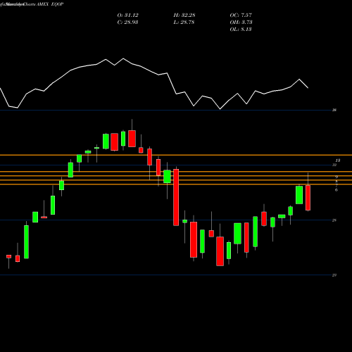Click the most recent green candlestick
The width and height of the screenshot is (352, 352).
tap(299, 195)
